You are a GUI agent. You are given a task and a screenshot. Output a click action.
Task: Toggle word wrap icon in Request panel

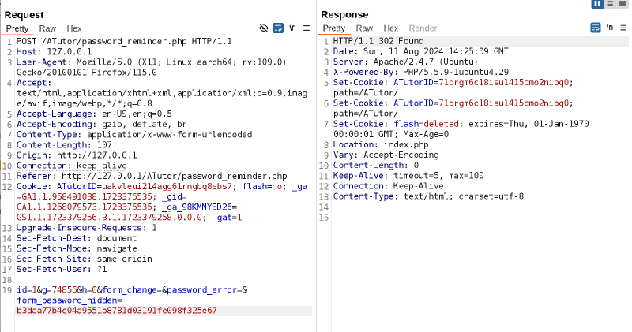point(278,28)
